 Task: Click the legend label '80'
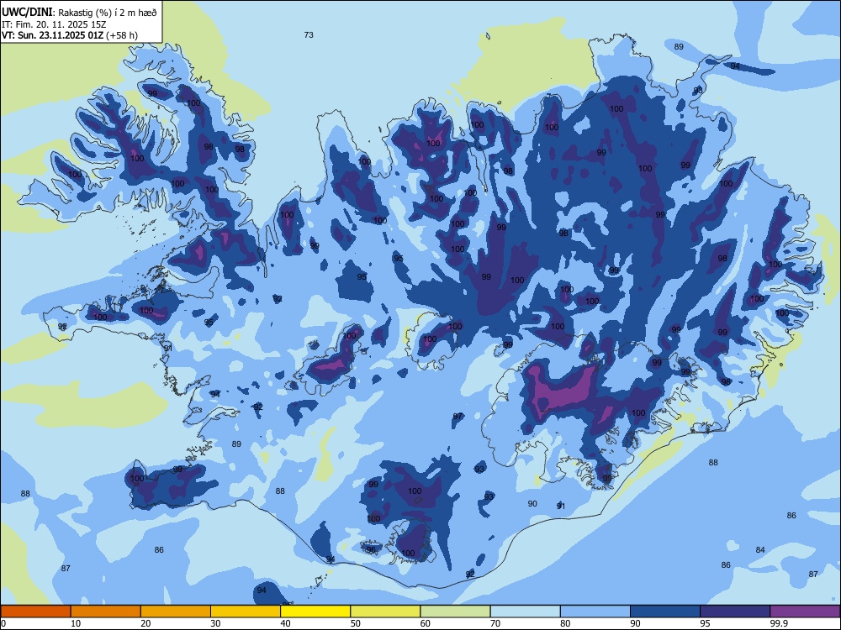(565, 623)
